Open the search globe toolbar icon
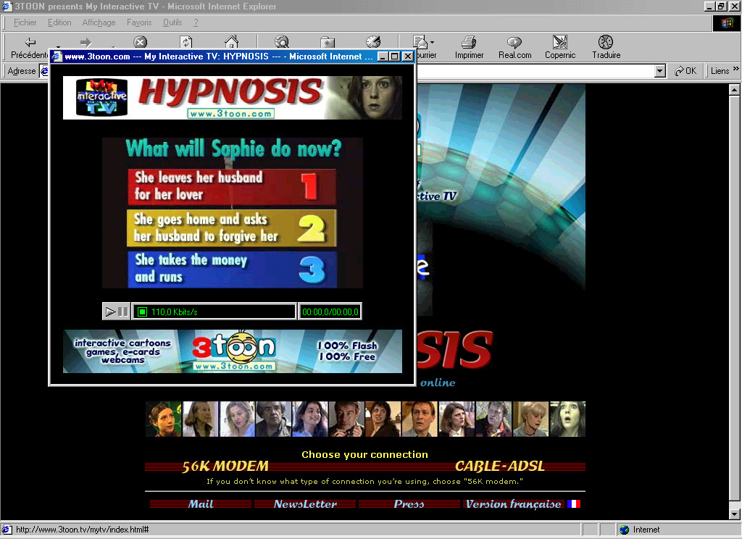Image resolution: width=742 pixels, height=539 pixels. coord(282,42)
